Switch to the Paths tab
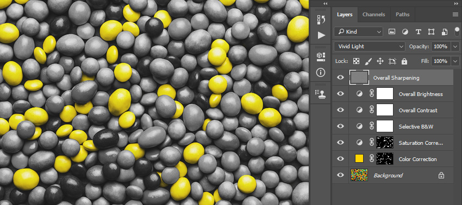This screenshot has height=205, width=462. tap(402, 15)
